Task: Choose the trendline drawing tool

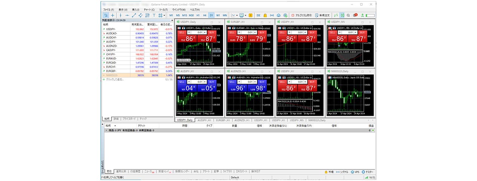Action: [x=134, y=15]
